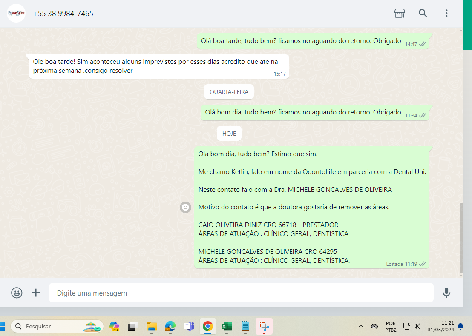Click the 14:47 'Olá boa tarde' sent message
The height and width of the screenshot is (336, 472).
[x=313, y=41]
